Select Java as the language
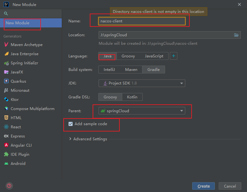This screenshot has height=192, width=247. [x=107, y=56]
